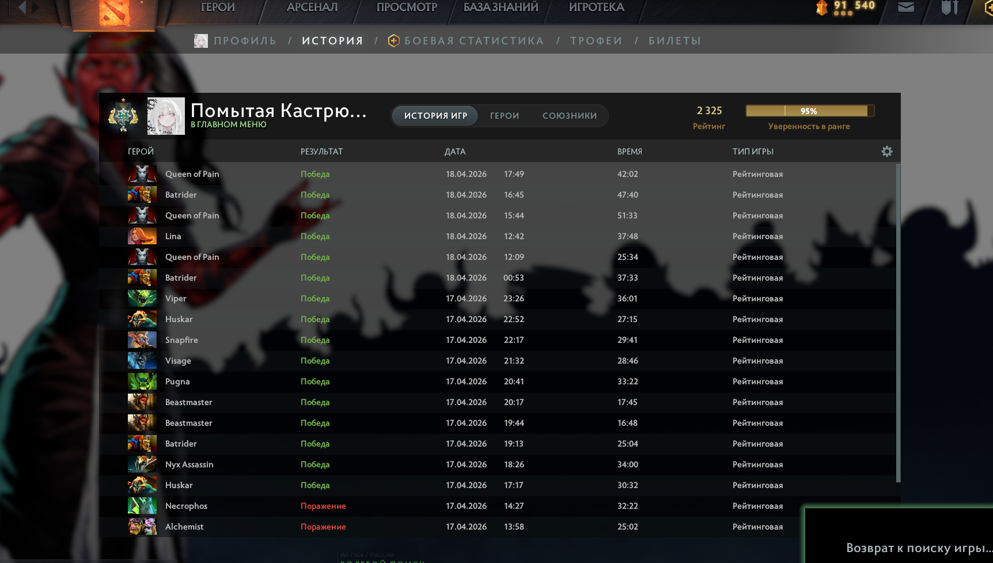Open match history settings gear
This screenshot has height=563, width=993.
[887, 152]
